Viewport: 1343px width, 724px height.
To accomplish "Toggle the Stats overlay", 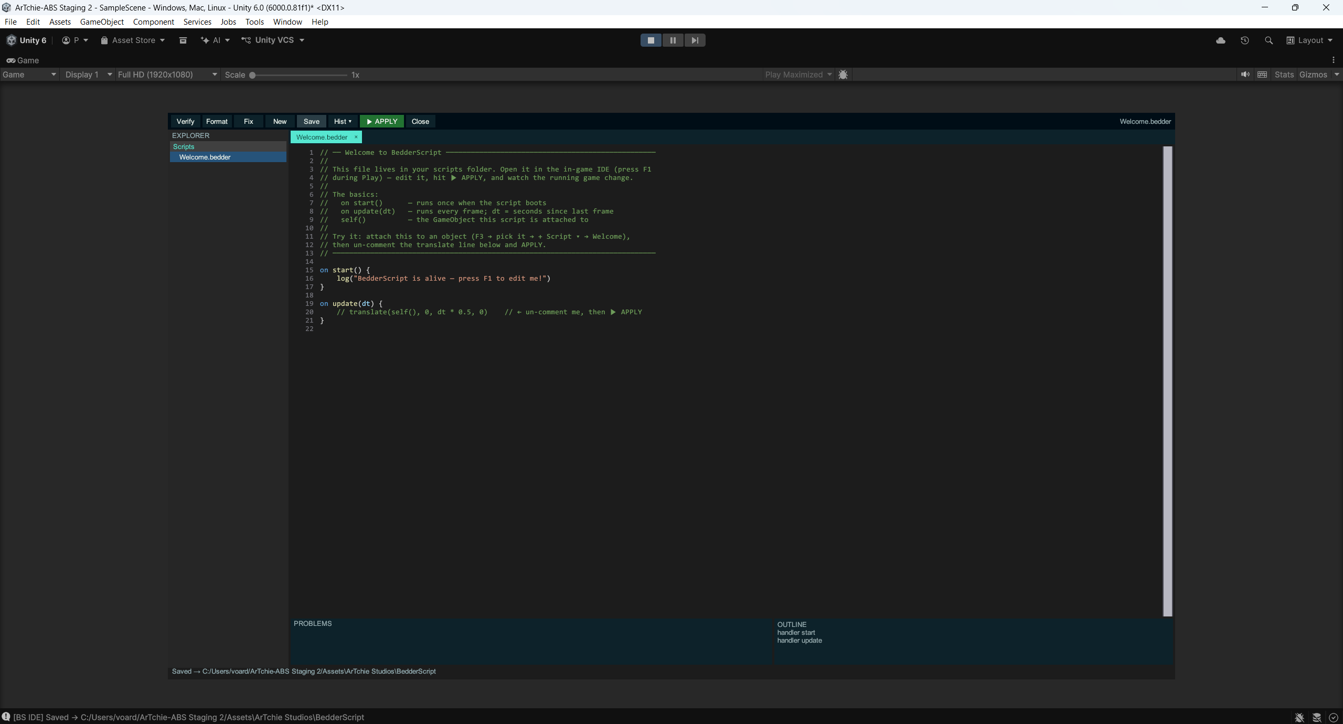I will pyautogui.click(x=1284, y=74).
